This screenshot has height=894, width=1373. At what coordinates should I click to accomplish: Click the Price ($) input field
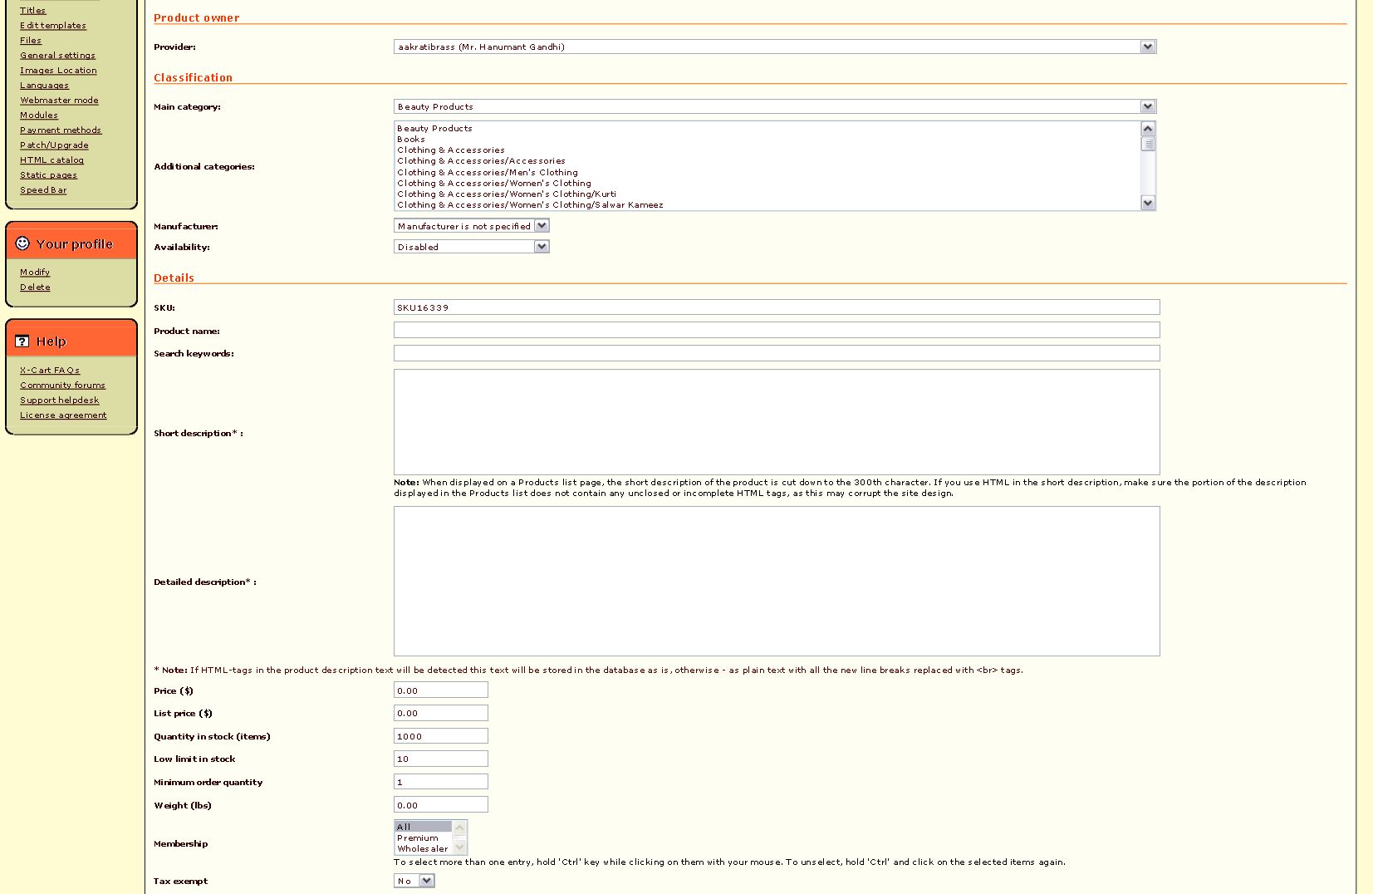pyautogui.click(x=441, y=690)
